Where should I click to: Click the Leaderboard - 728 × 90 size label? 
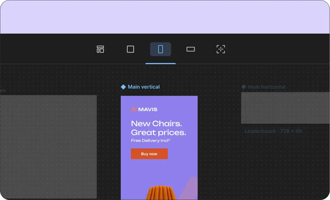pos(274,131)
